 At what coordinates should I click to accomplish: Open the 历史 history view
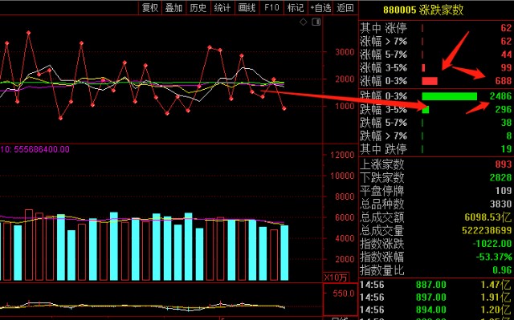tap(198, 7)
